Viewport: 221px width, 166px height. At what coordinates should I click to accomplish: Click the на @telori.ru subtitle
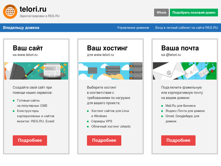point(171,55)
